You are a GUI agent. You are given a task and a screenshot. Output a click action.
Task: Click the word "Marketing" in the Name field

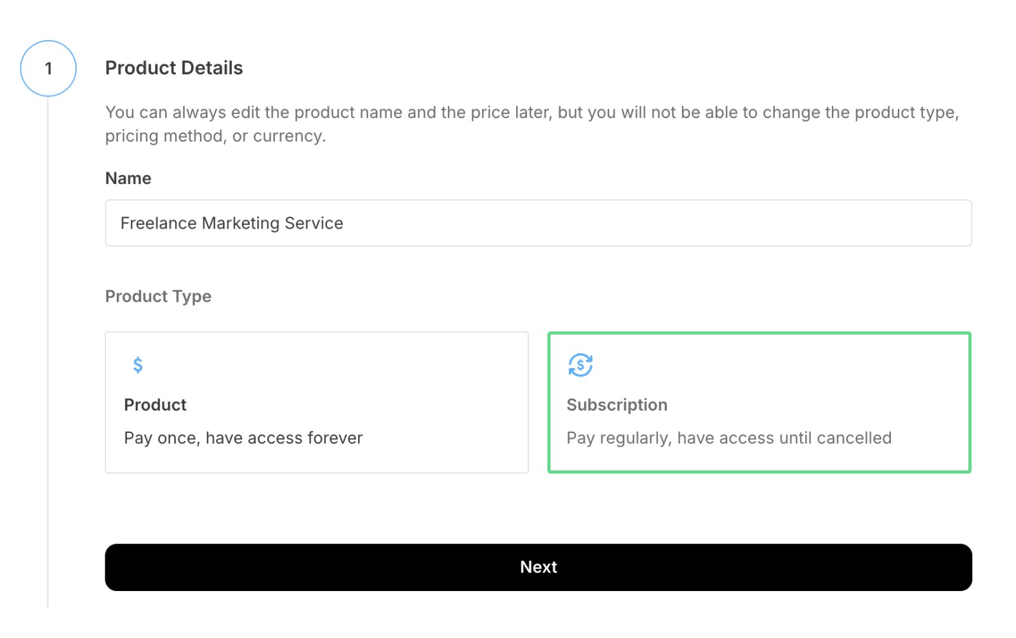241,223
